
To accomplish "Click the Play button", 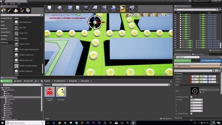I will (x=122, y=9).
